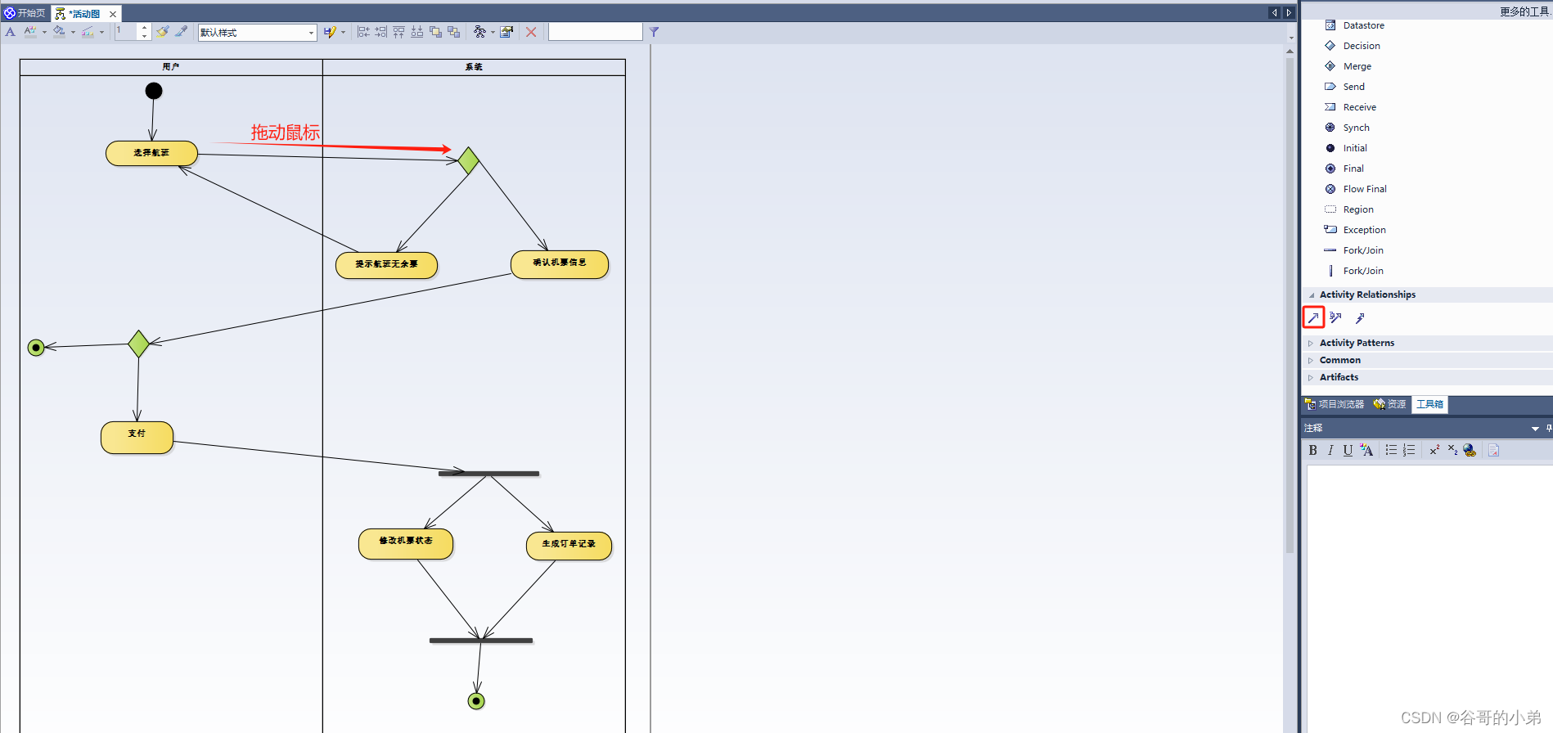The width and height of the screenshot is (1553, 733).
Task: Pick the Final node tool
Action: pos(1344,169)
